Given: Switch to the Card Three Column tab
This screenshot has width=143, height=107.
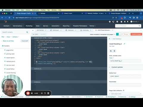Looking at the screenshot, I should [103, 30].
